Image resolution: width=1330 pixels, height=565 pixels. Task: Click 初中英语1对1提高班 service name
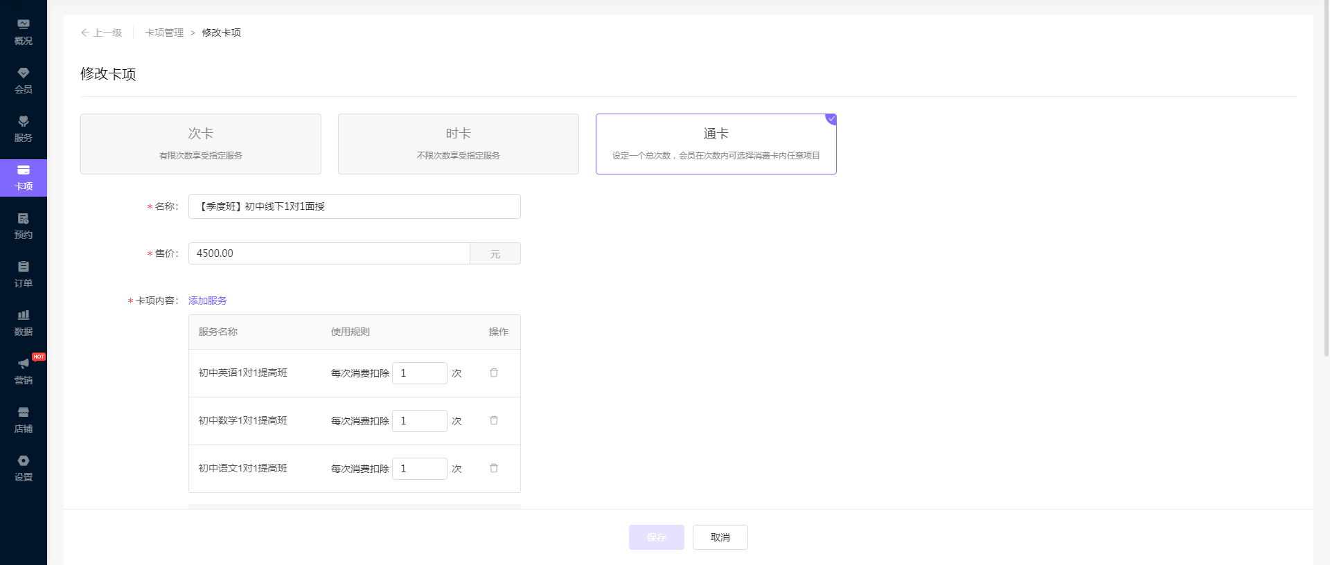243,373
